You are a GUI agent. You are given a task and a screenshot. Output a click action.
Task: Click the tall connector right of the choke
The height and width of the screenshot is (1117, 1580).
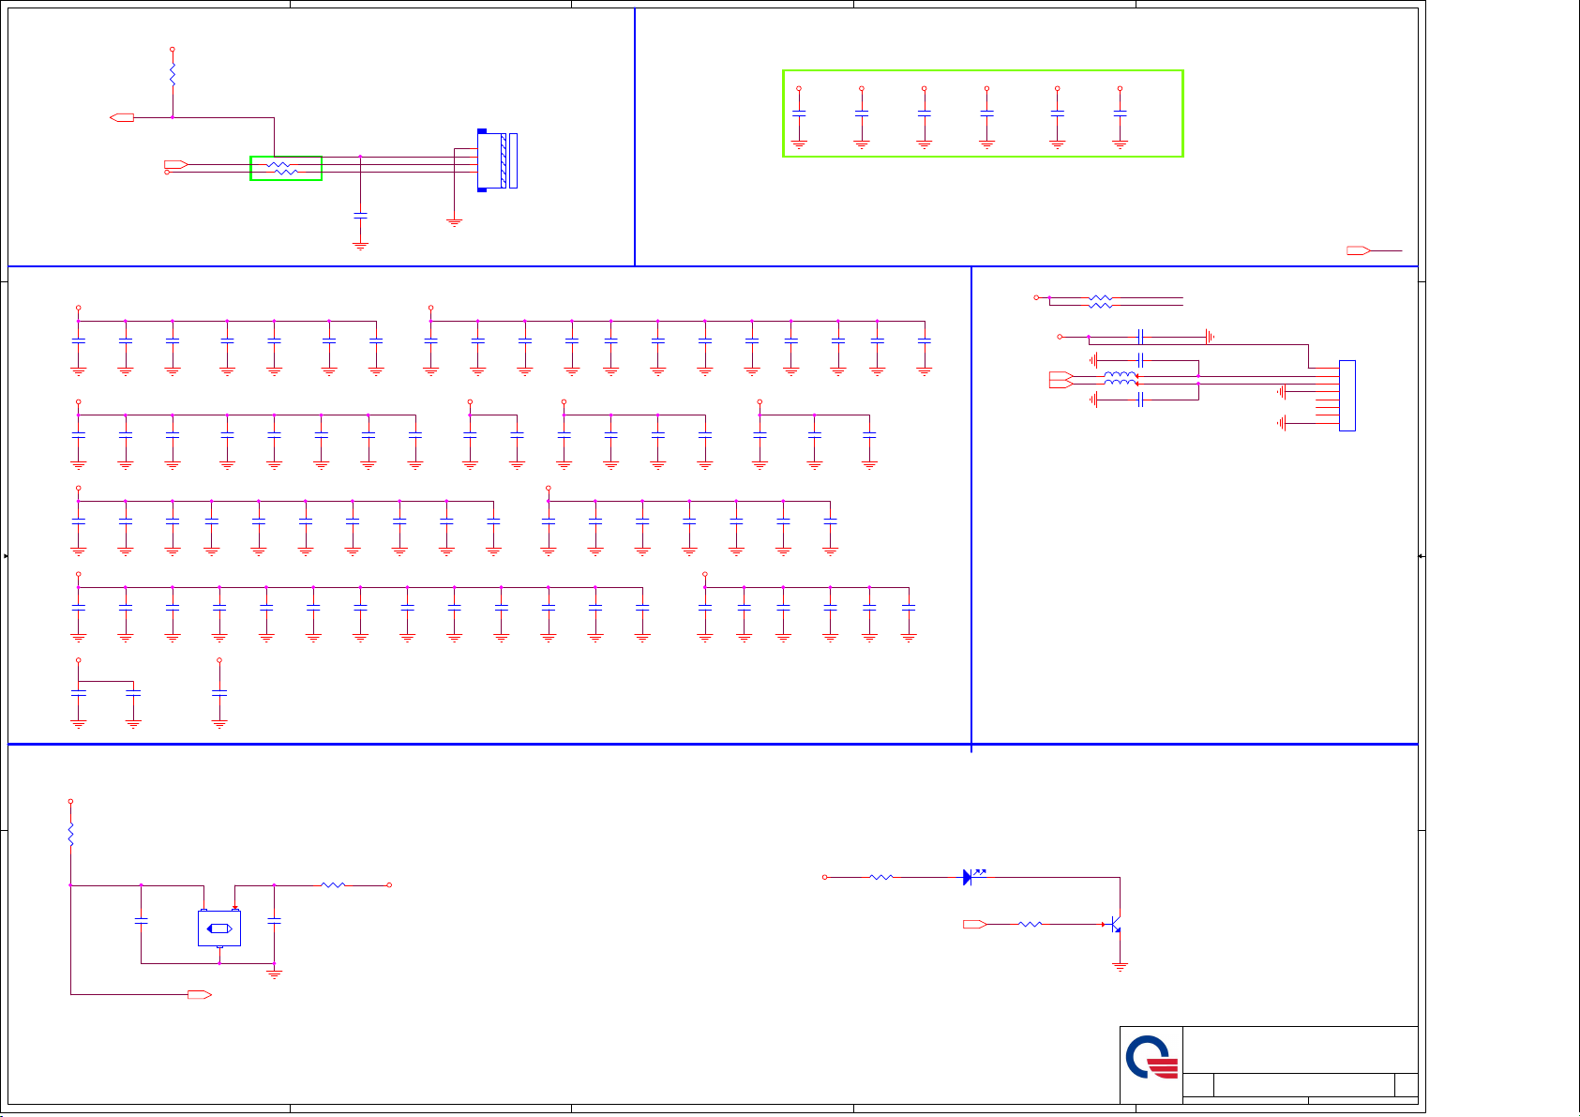click(x=1347, y=396)
